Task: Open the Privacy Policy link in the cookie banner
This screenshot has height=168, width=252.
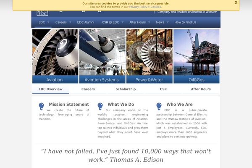Action: point(138,7)
